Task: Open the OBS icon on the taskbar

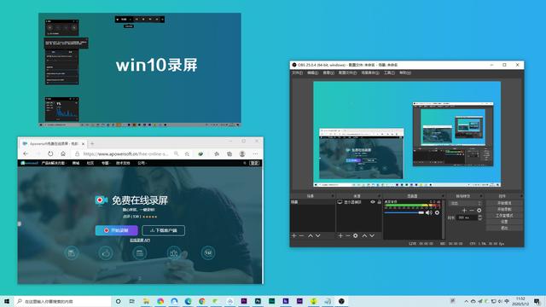Action: click(341, 301)
